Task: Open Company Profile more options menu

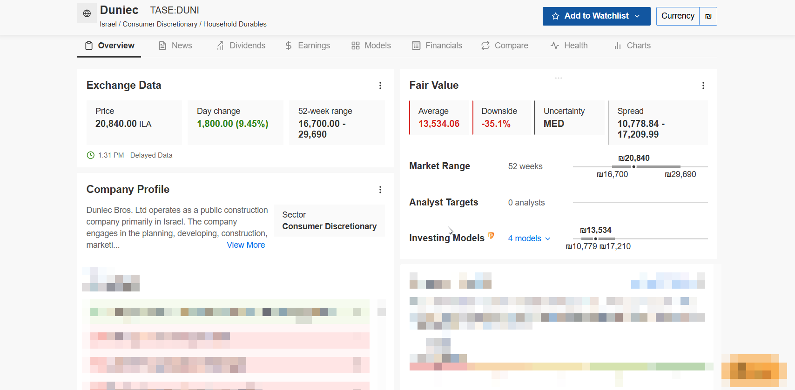Action: (380, 190)
